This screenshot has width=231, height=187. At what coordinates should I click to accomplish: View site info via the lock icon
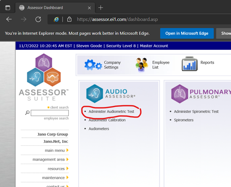point(69,19)
